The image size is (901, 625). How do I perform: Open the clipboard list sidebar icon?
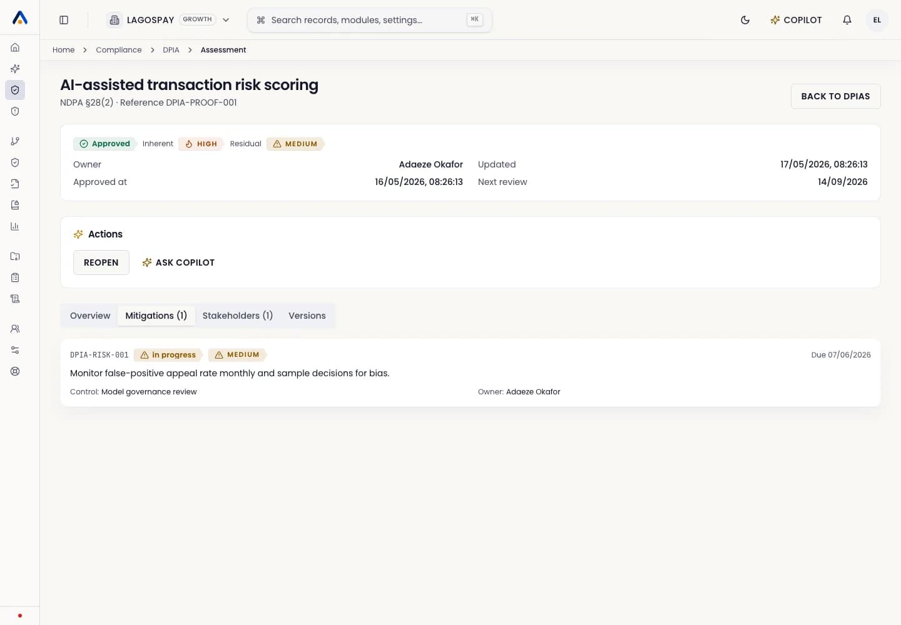[x=15, y=277]
